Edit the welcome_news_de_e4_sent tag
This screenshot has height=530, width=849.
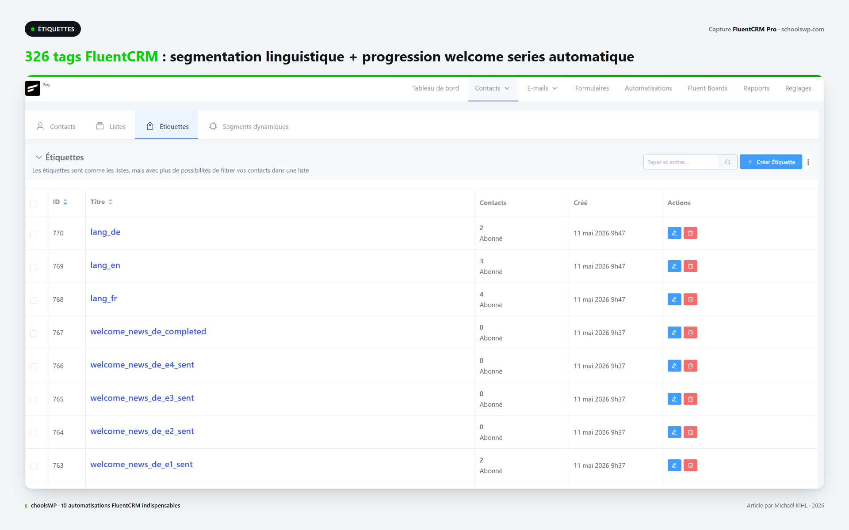click(x=674, y=366)
